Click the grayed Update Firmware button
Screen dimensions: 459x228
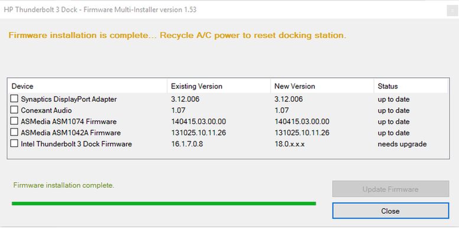pyautogui.click(x=390, y=189)
